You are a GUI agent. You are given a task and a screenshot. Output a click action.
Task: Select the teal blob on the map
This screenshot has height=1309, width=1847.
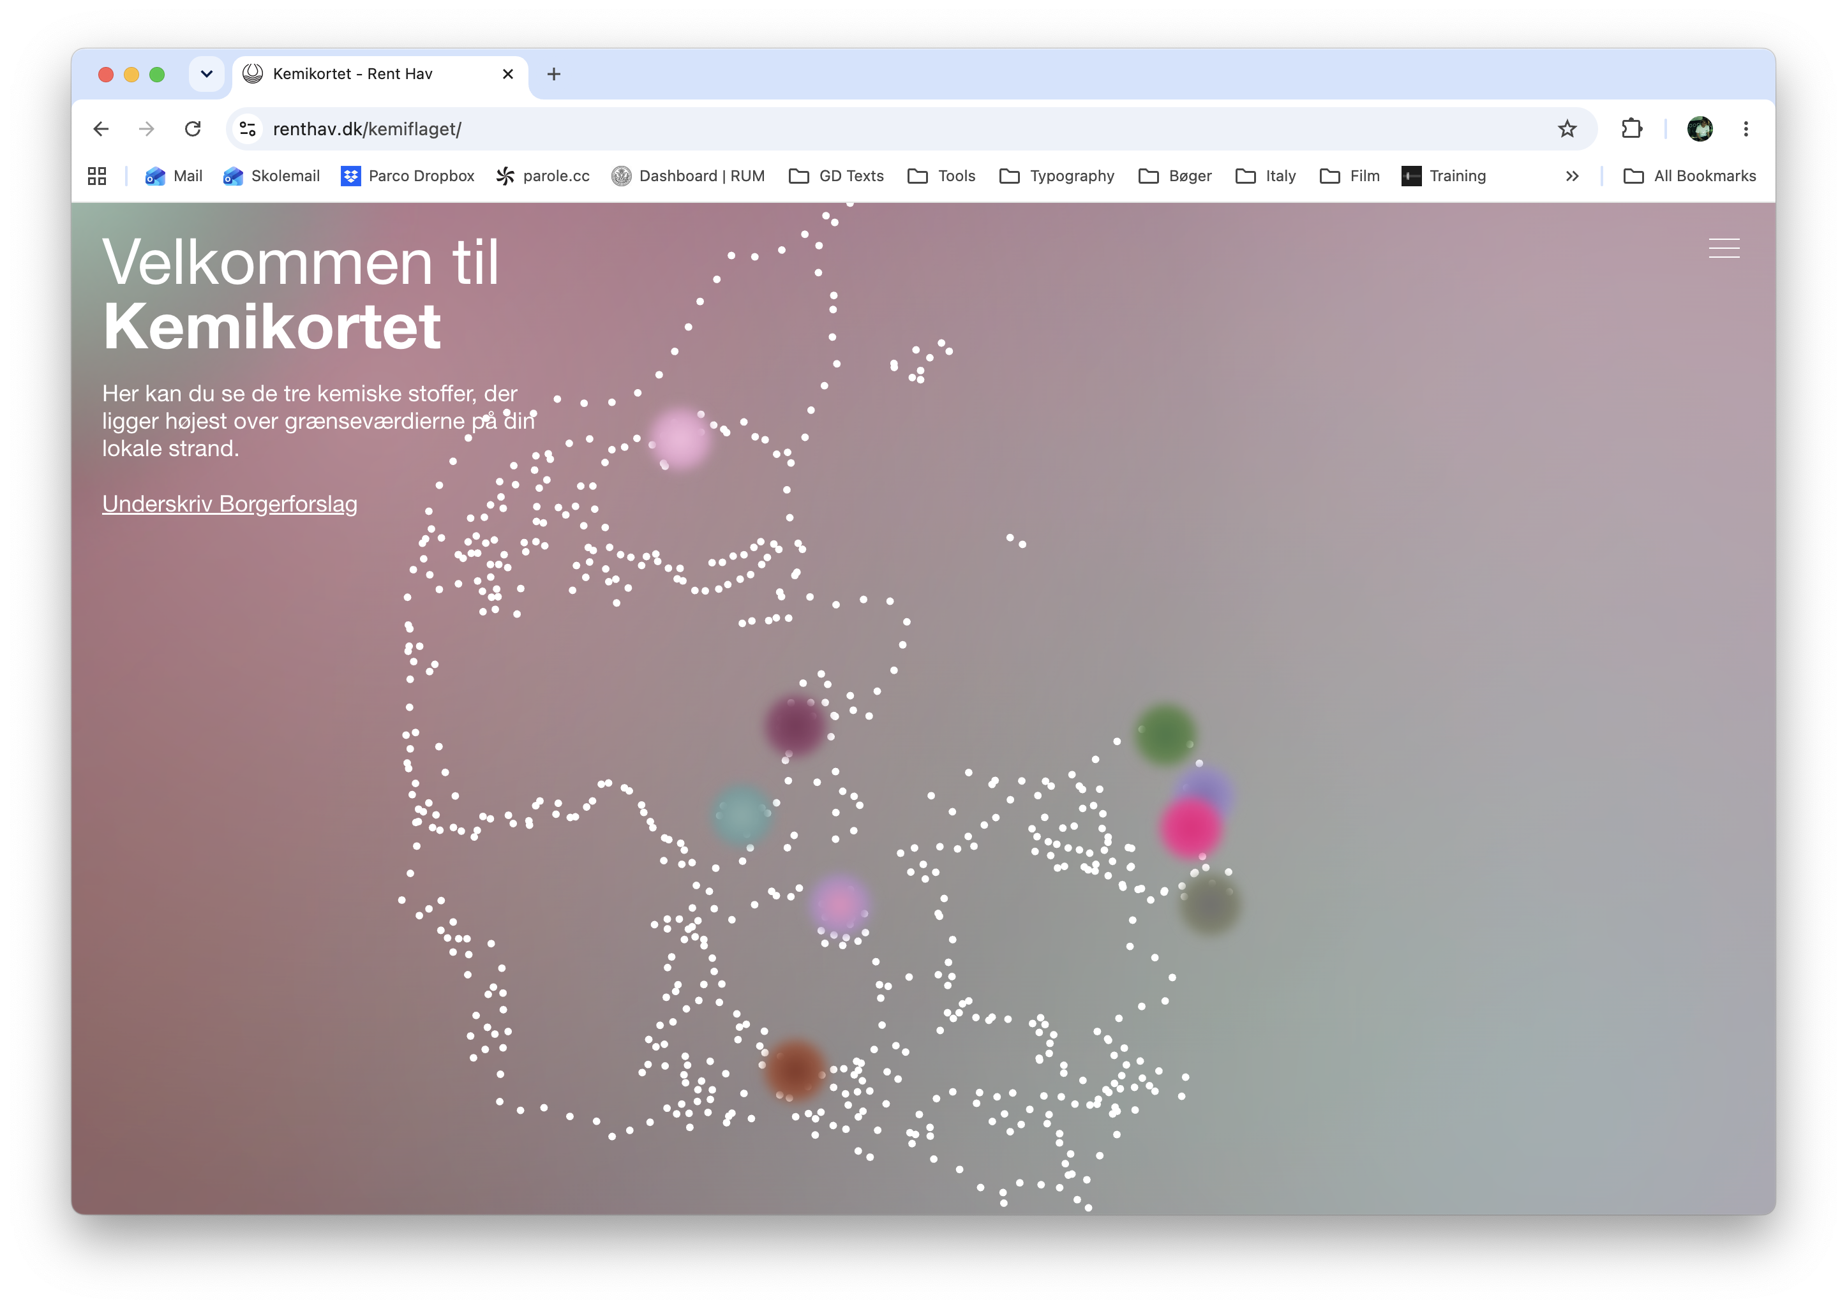pyautogui.click(x=742, y=815)
